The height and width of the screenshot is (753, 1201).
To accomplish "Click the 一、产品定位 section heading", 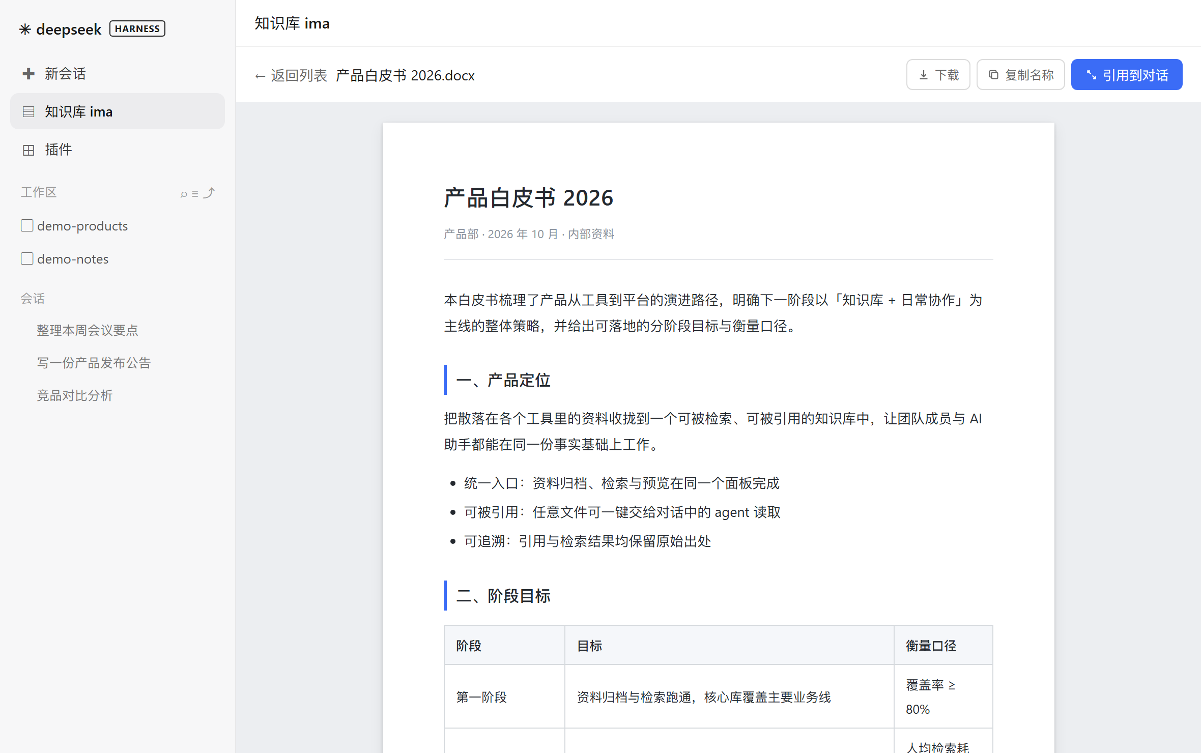I will coord(503,380).
